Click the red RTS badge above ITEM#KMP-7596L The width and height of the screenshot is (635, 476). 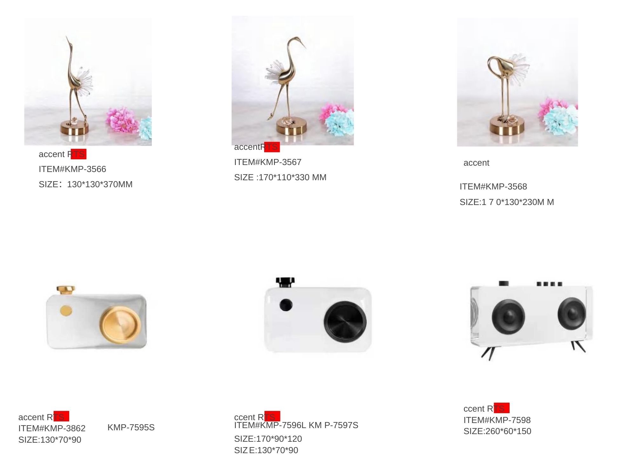tap(272, 416)
